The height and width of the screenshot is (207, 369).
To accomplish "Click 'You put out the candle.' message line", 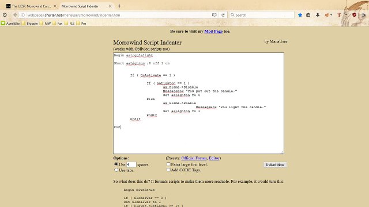I will [200, 91].
